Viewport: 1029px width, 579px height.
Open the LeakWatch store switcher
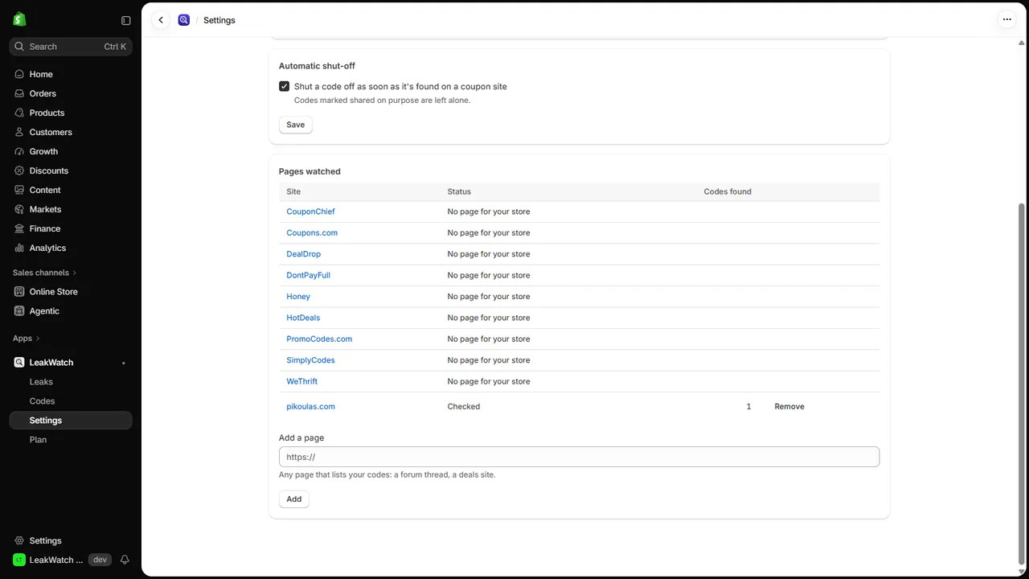point(62,560)
